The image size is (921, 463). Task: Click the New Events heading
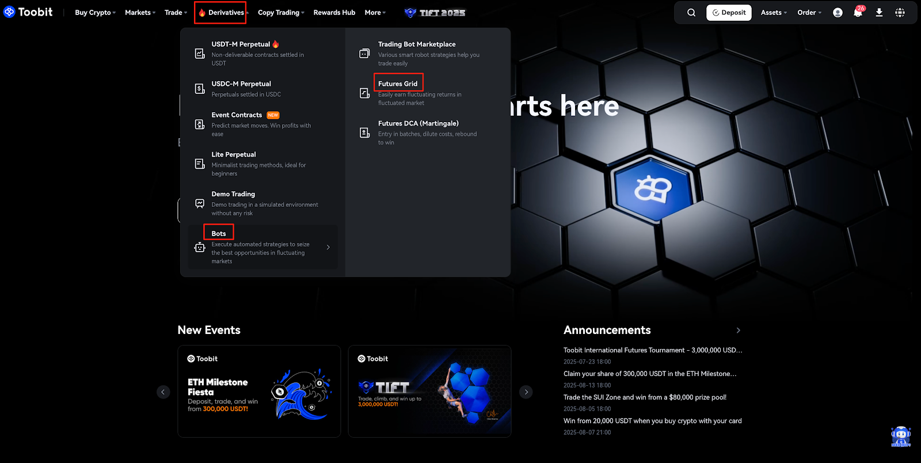point(209,330)
